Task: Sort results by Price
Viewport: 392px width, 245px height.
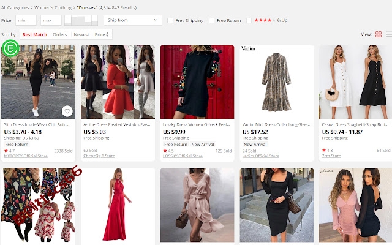Action: pos(100,34)
